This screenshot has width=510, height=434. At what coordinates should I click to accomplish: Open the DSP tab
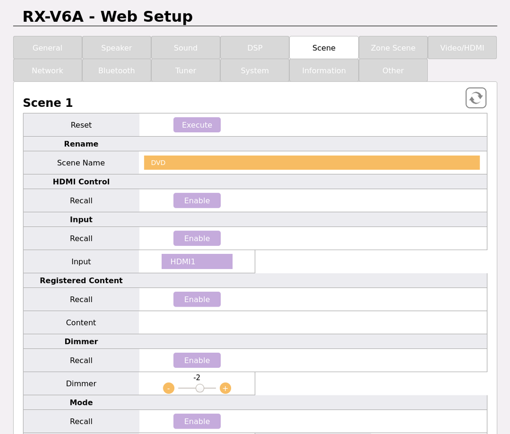[x=255, y=48]
